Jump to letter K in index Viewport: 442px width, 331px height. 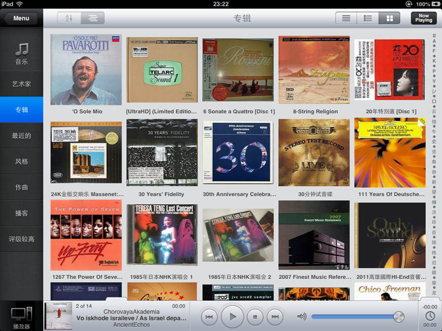(434, 61)
